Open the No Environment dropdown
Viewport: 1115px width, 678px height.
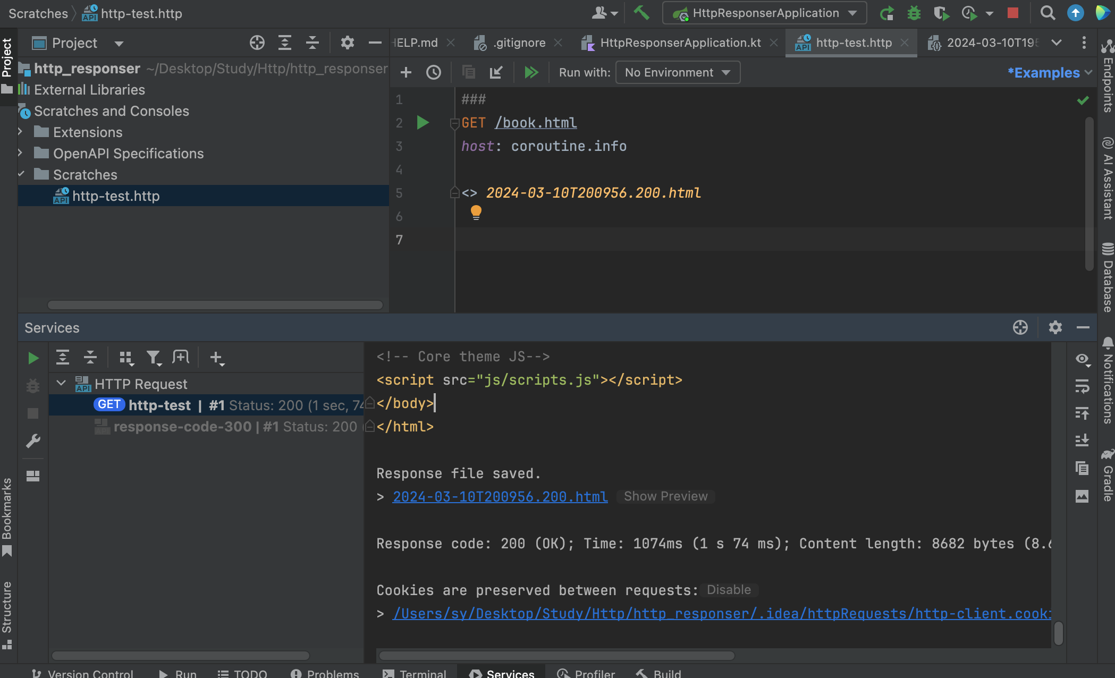[x=678, y=72]
